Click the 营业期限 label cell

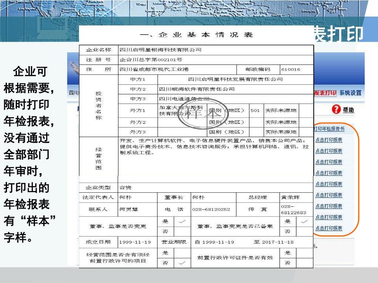click(x=174, y=242)
